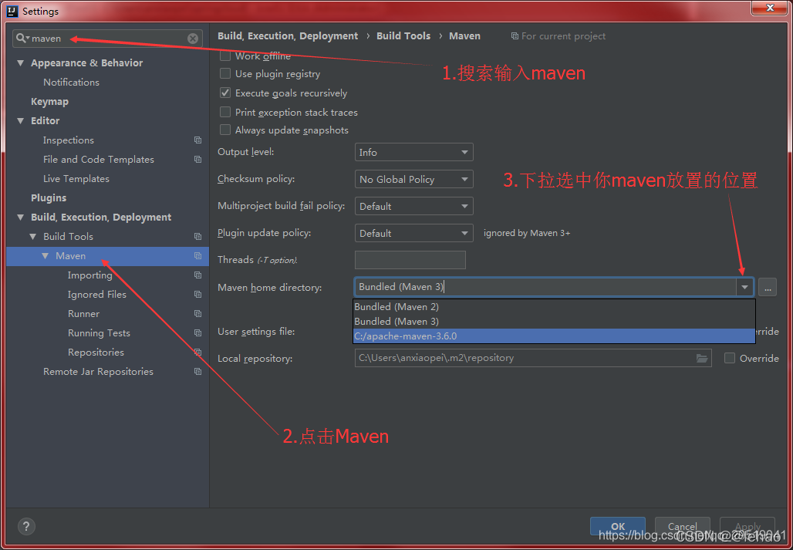Image resolution: width=793 pixels, height=550 pixels.
Task: Open the Keymap settings page
Action: pyautogui.click(x=49, y=102)
